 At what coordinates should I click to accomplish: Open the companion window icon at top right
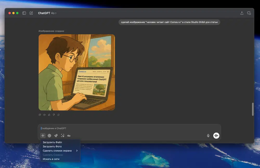(249, 13)
